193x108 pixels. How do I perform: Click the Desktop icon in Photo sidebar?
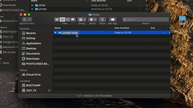tap(24, 48)
